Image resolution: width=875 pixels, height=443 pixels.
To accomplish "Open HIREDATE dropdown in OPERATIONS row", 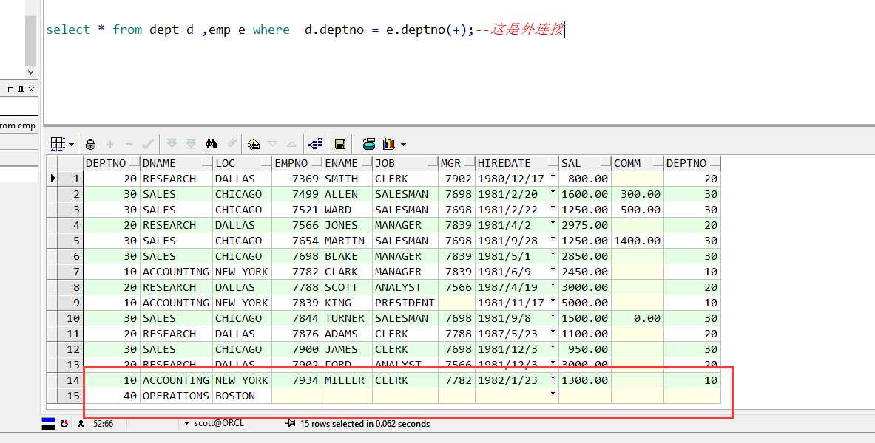I will click(553, 394).
